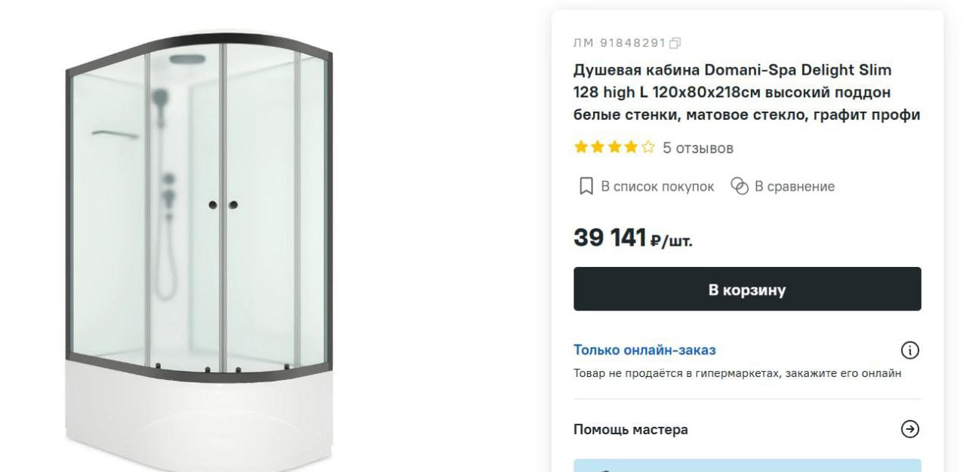Open the Только онлайн-заказ link
Viewport: 966px width, 472px height.
(645, 350)
